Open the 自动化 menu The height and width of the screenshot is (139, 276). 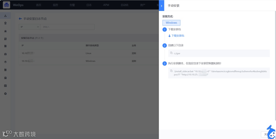point(125,5)
